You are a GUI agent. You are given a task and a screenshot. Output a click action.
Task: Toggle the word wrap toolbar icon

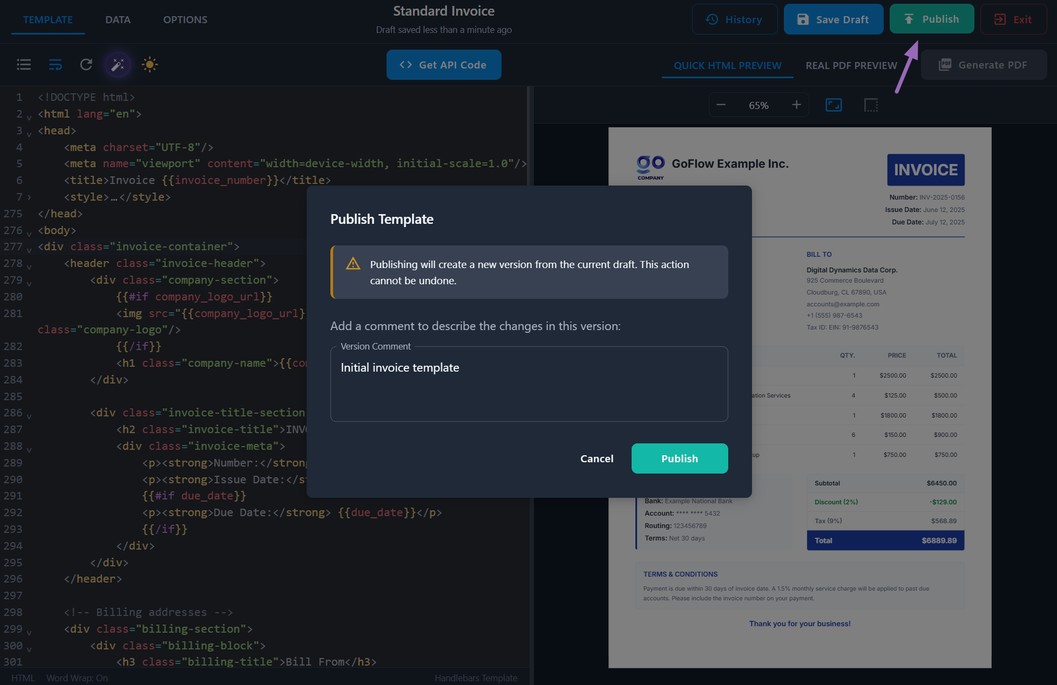coord(56,64)
